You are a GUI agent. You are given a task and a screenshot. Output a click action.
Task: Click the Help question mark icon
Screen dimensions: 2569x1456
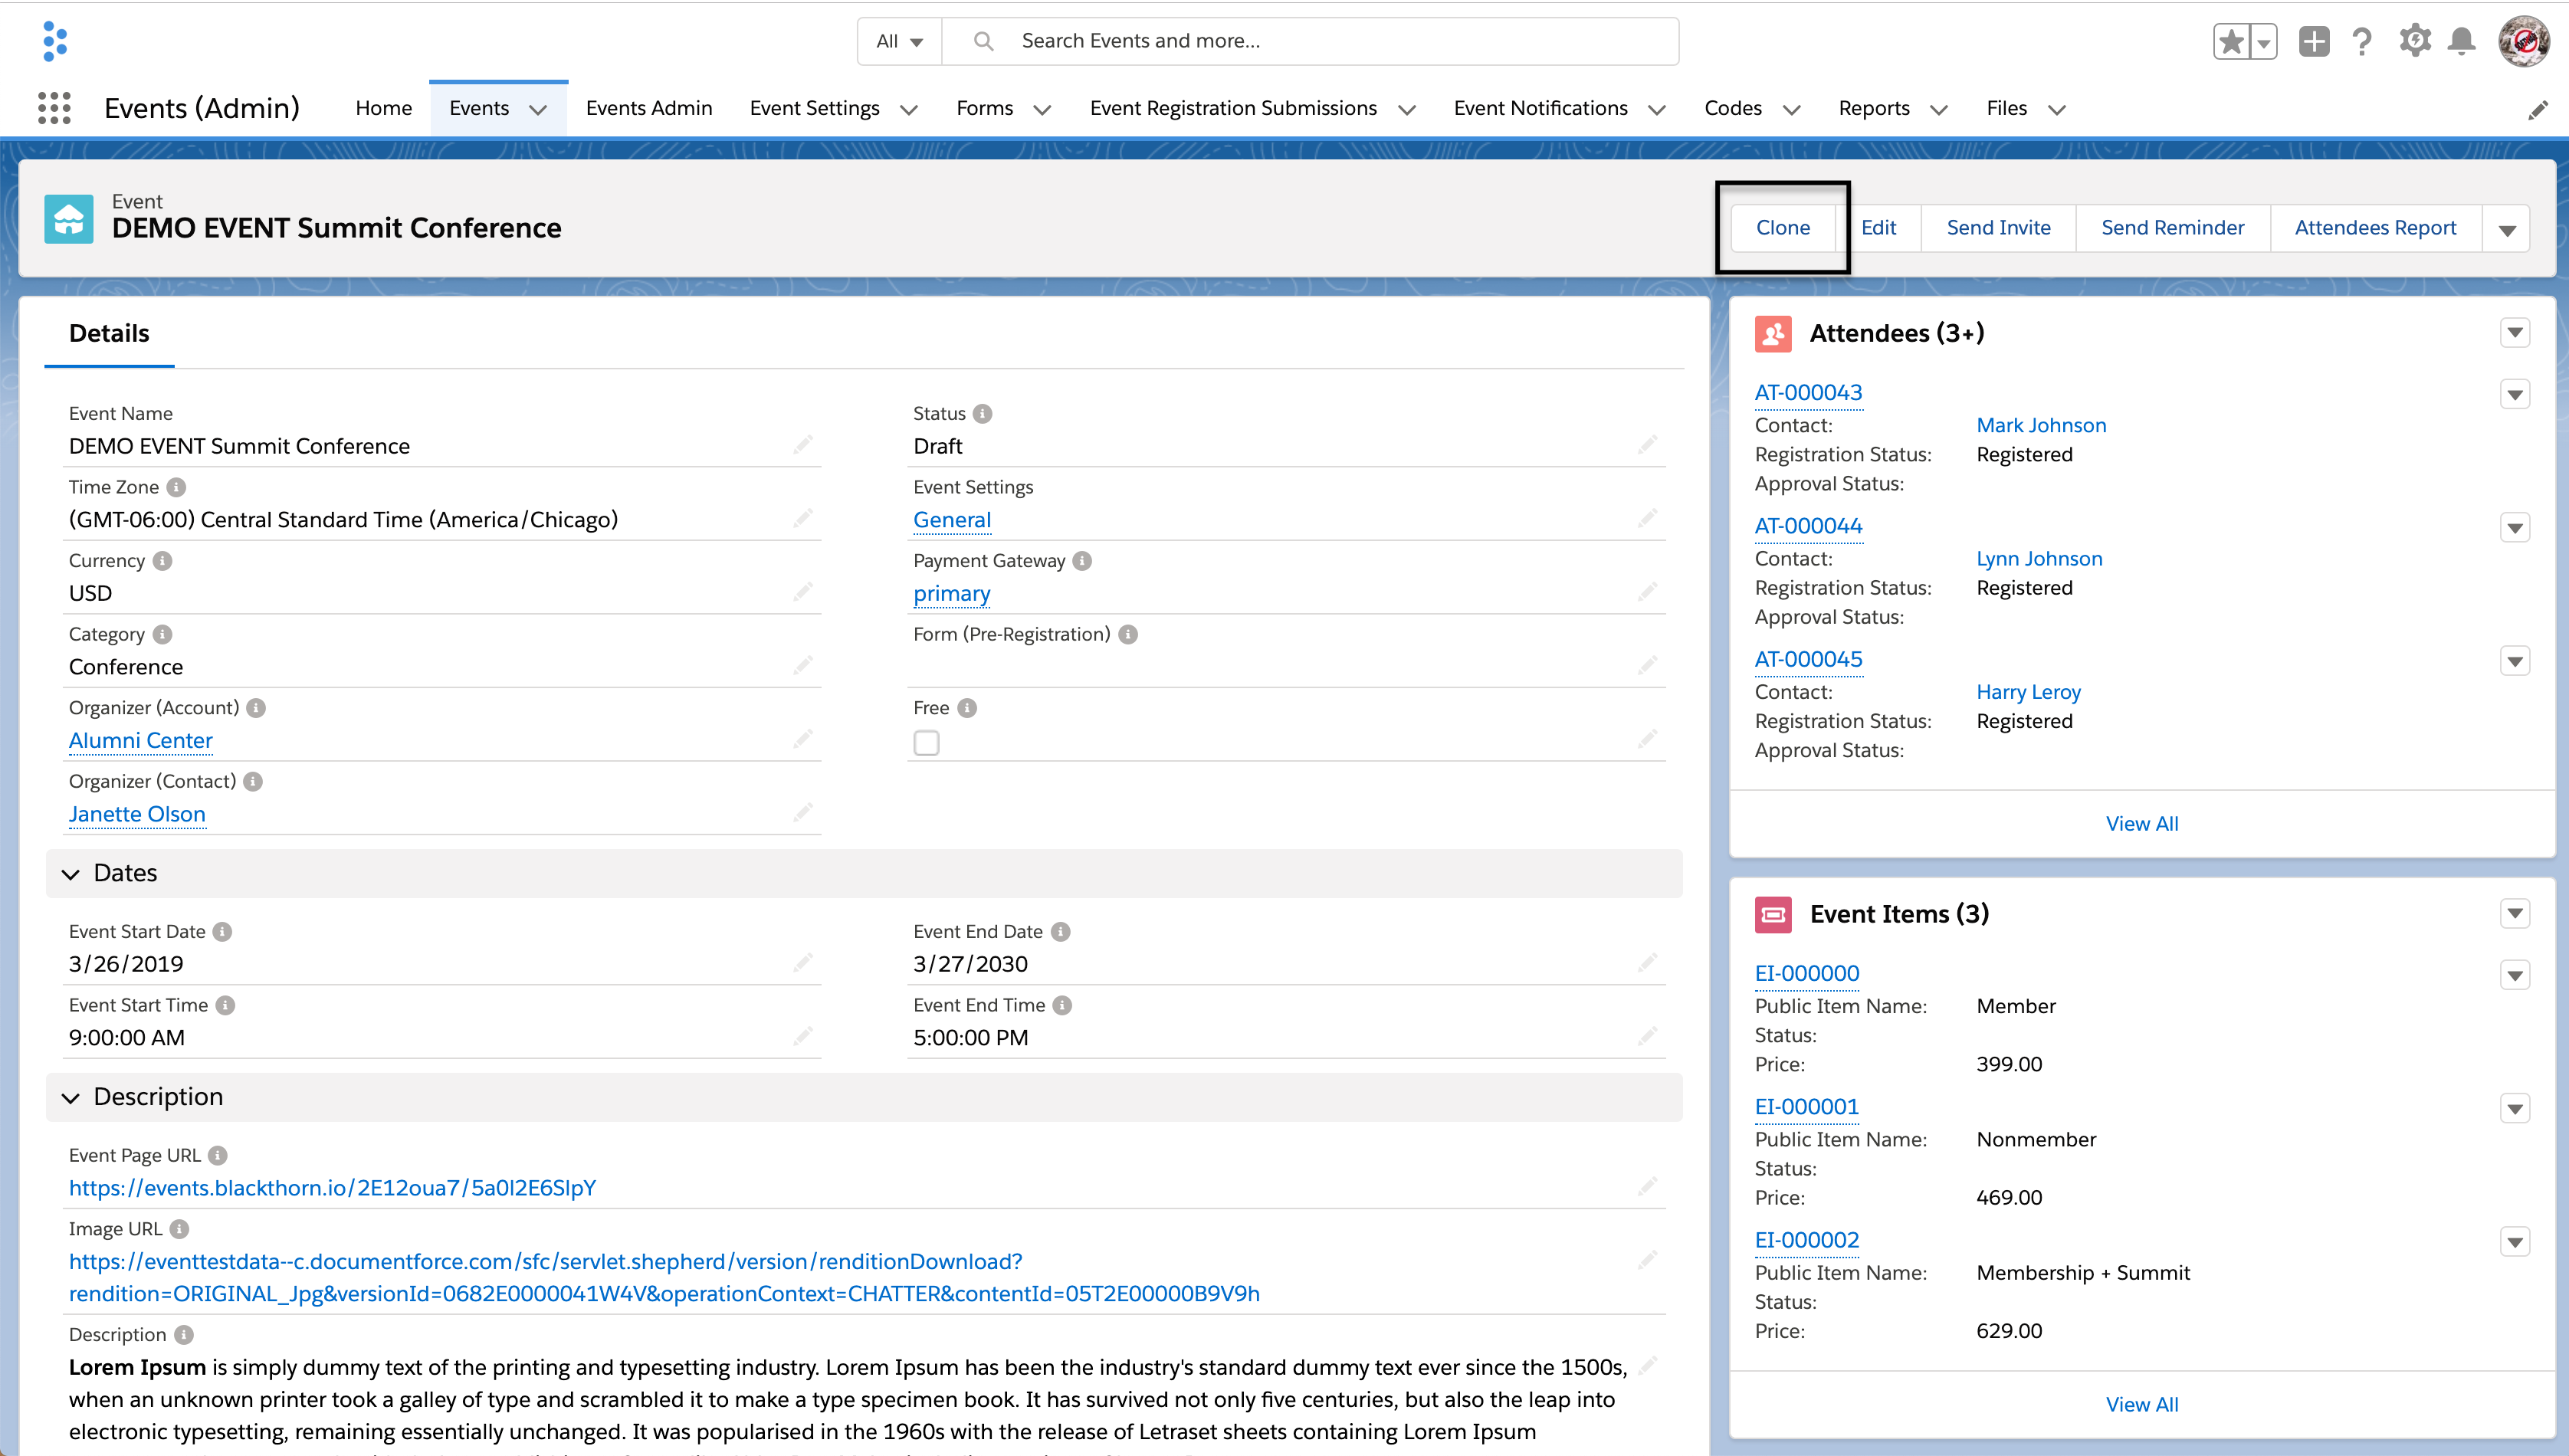[x=2362, y=41]
